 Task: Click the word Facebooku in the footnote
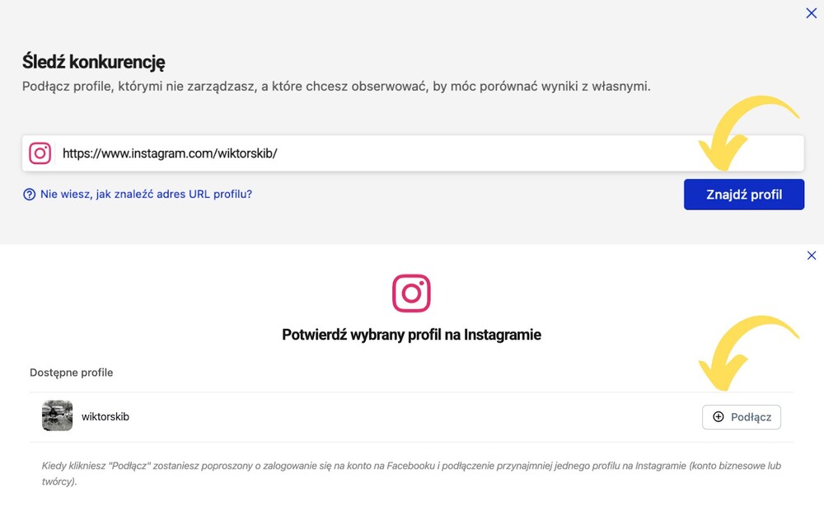pos(411,466)
